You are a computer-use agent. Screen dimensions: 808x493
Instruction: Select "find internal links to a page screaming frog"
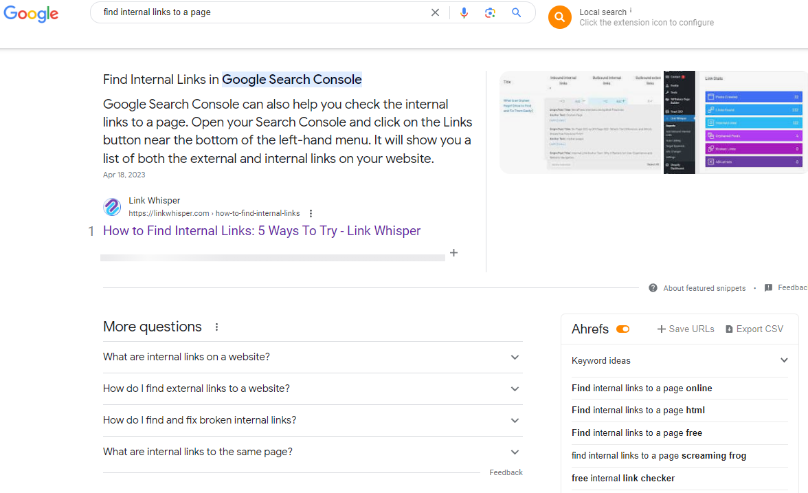(x=658, y=455)
